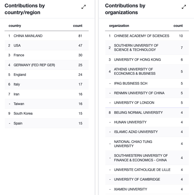Sort by the organization column header
This screenshot has height=195, width=194.
pos(119,26)
